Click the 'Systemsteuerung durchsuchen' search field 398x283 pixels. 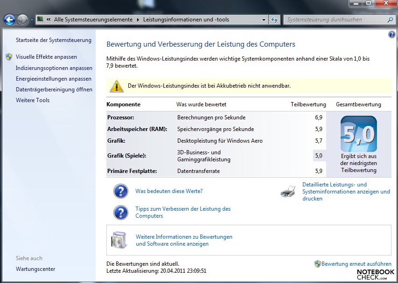334,20
